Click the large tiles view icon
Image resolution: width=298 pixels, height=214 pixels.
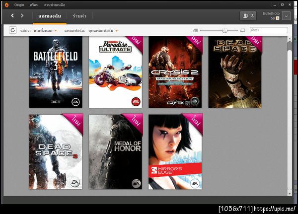tap(243, 30)
